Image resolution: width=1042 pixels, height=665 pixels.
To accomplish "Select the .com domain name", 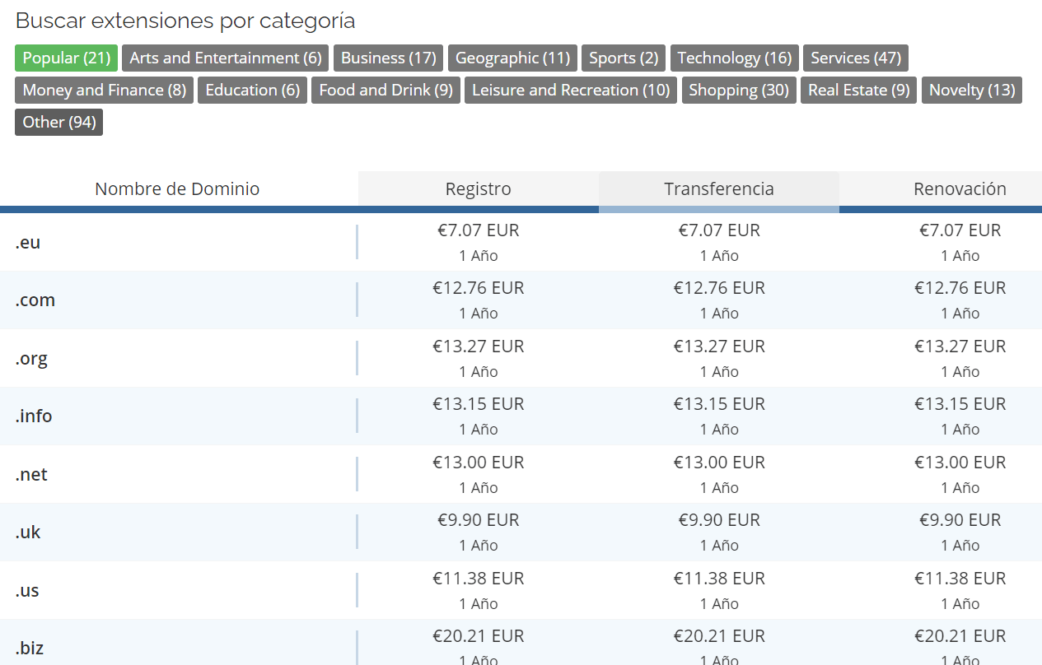I will [x=35, y=300].
